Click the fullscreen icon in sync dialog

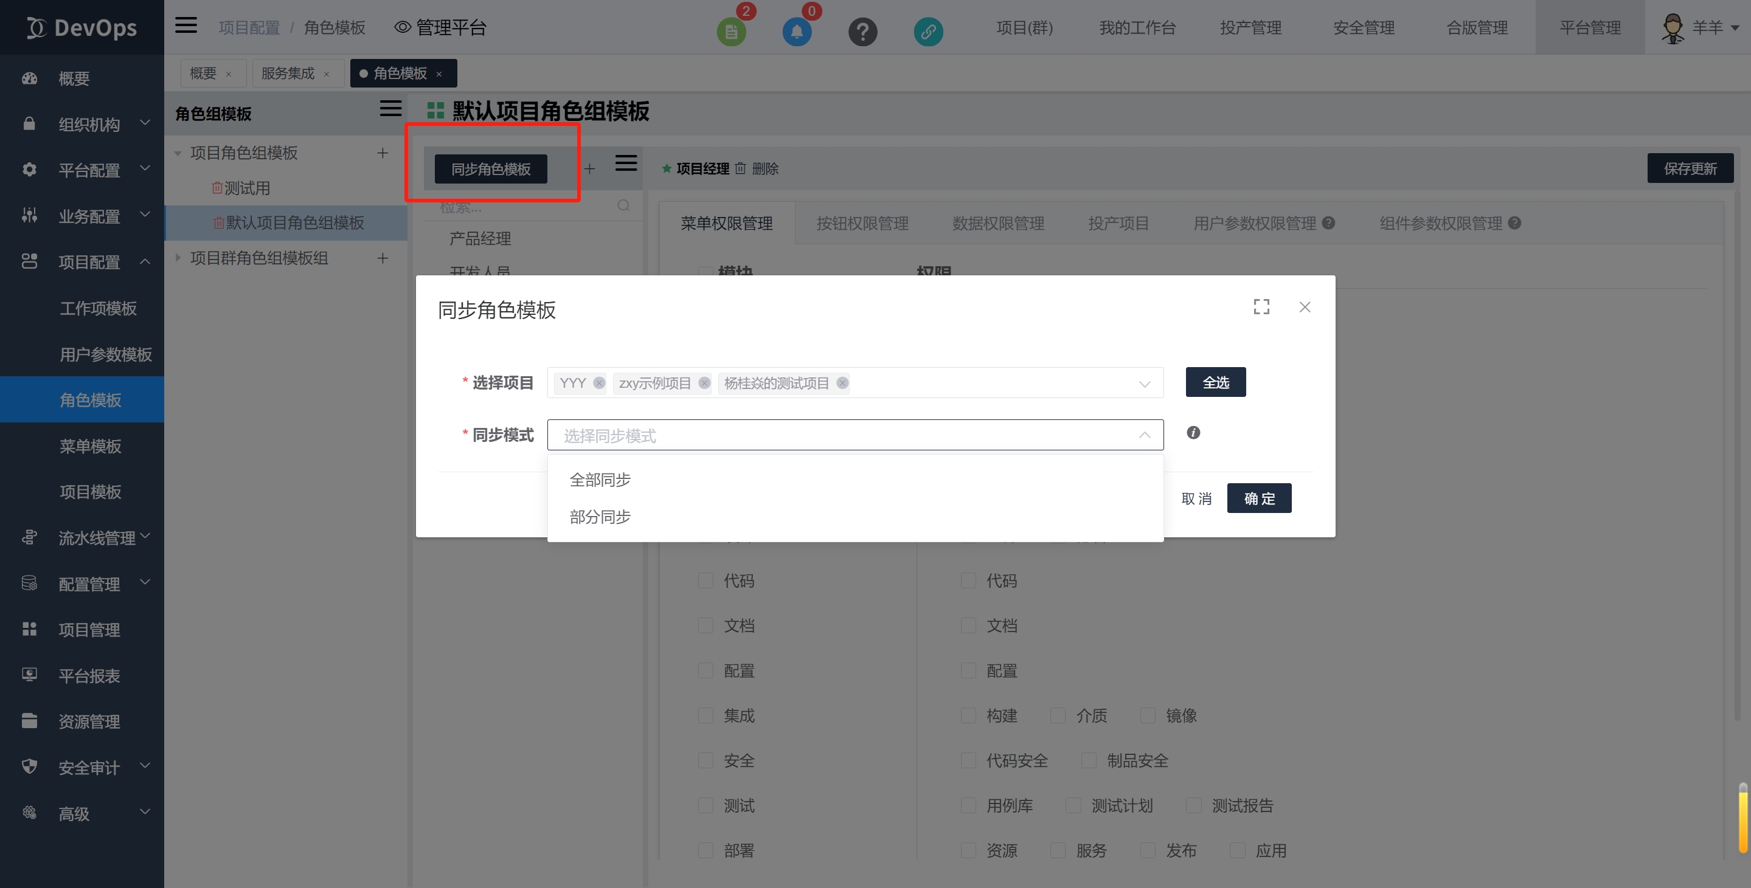pyautogui.click(x=1261, y=307)
